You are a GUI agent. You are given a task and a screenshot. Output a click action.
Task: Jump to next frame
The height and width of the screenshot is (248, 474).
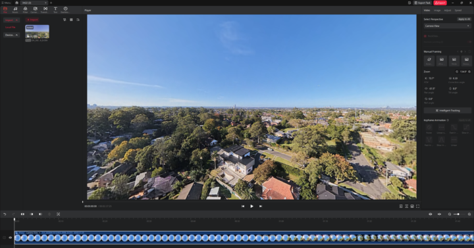(x=261, y=207)
